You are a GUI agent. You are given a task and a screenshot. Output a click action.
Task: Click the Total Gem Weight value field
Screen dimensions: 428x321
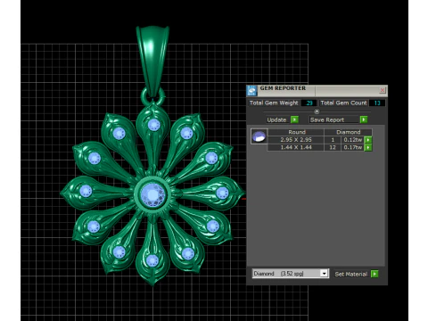tap(309, 103)
